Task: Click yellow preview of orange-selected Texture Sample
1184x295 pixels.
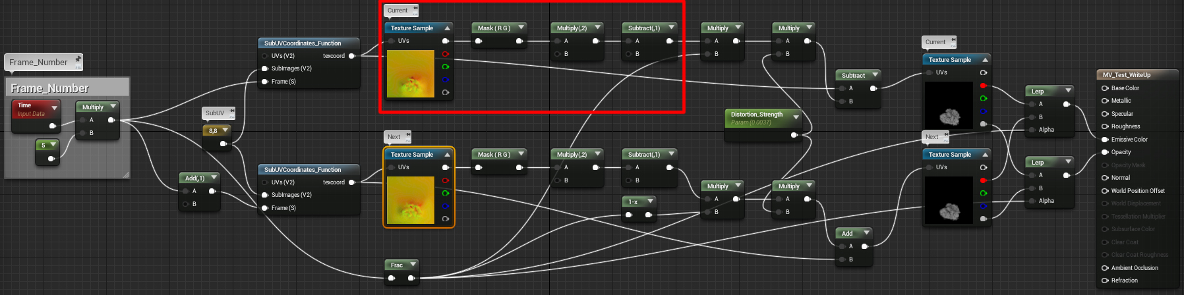Action: click(411, 200)
